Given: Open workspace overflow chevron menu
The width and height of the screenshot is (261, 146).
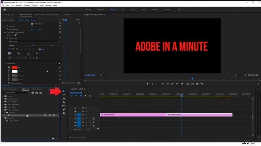Looking at the screenshot, I should 179,9.
